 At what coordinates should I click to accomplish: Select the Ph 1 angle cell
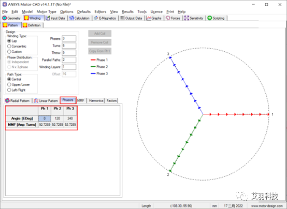point(45,118)
